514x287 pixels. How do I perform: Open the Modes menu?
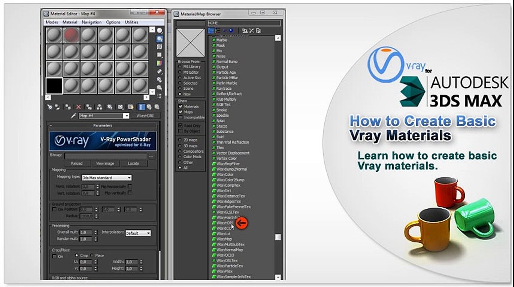point(52,22)
